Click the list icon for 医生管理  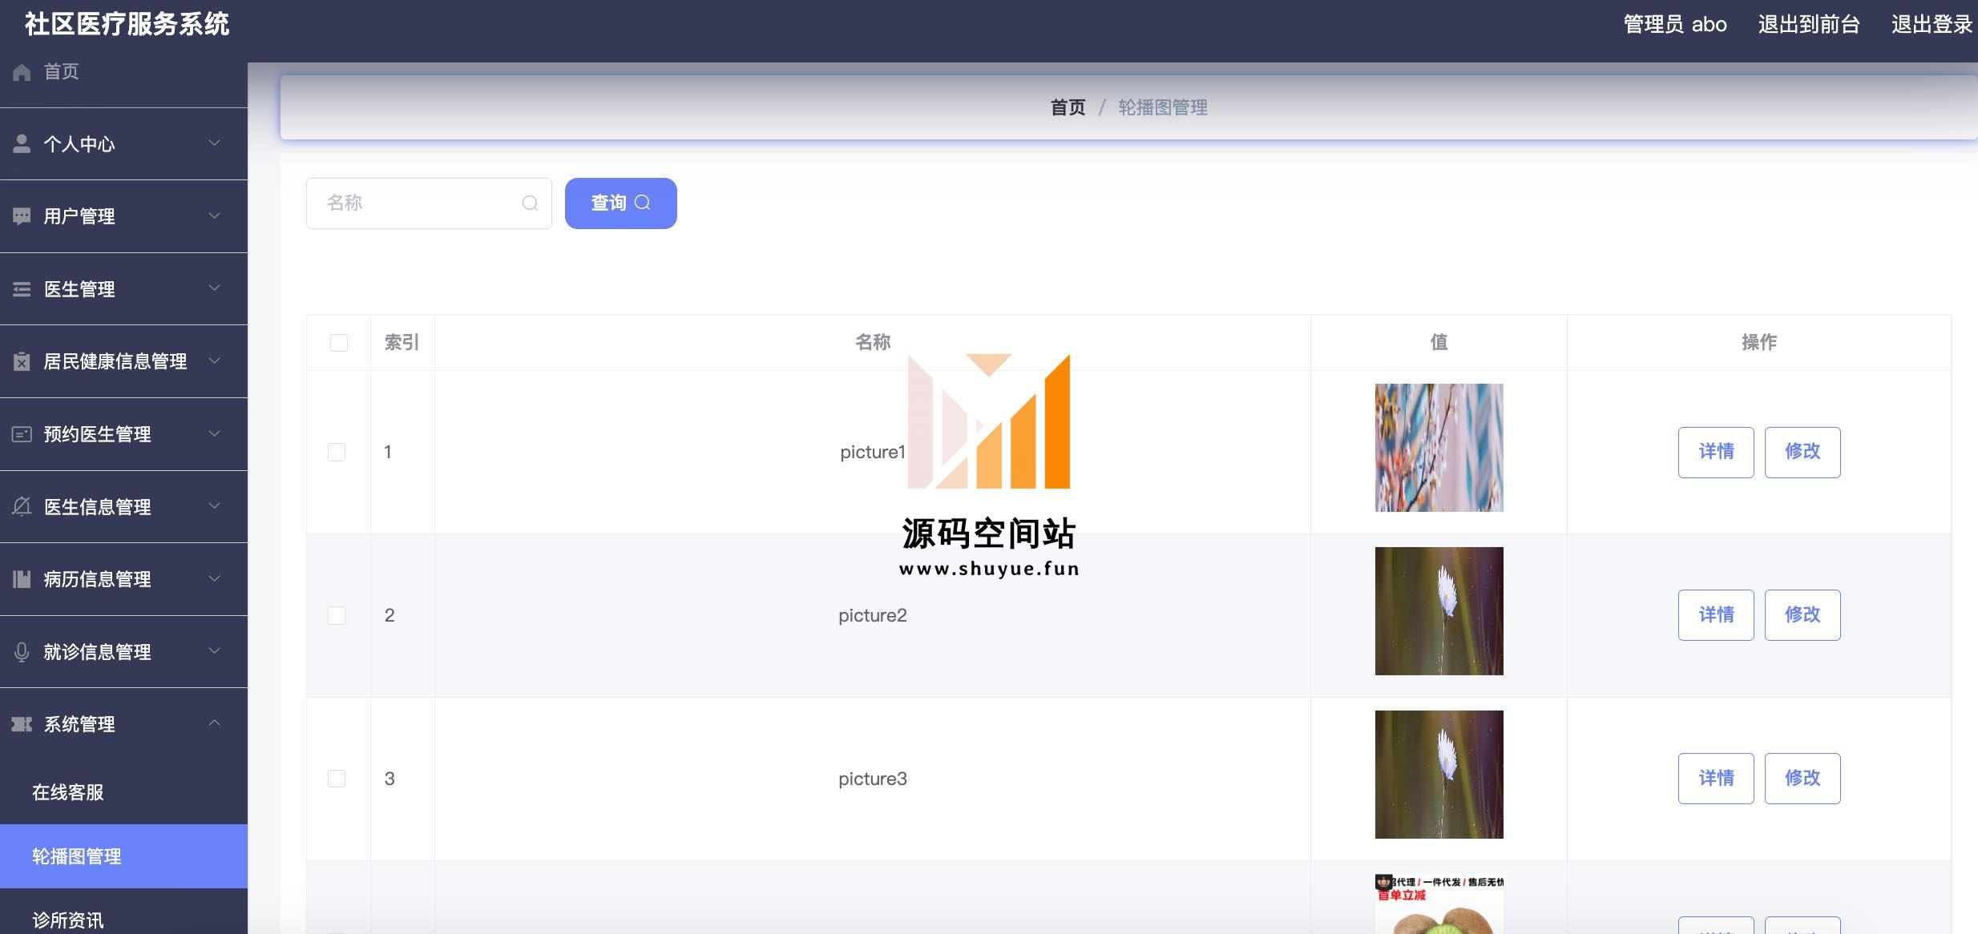tap(22, 289)
